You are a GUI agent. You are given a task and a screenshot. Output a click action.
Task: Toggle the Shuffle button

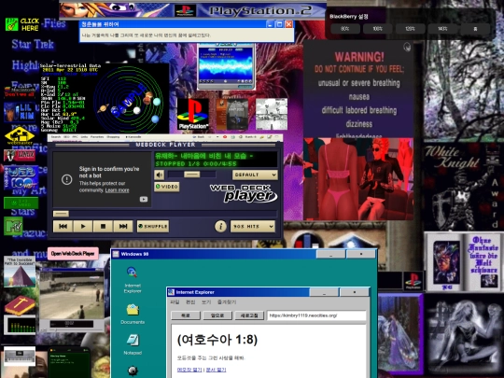click(153, 226)
